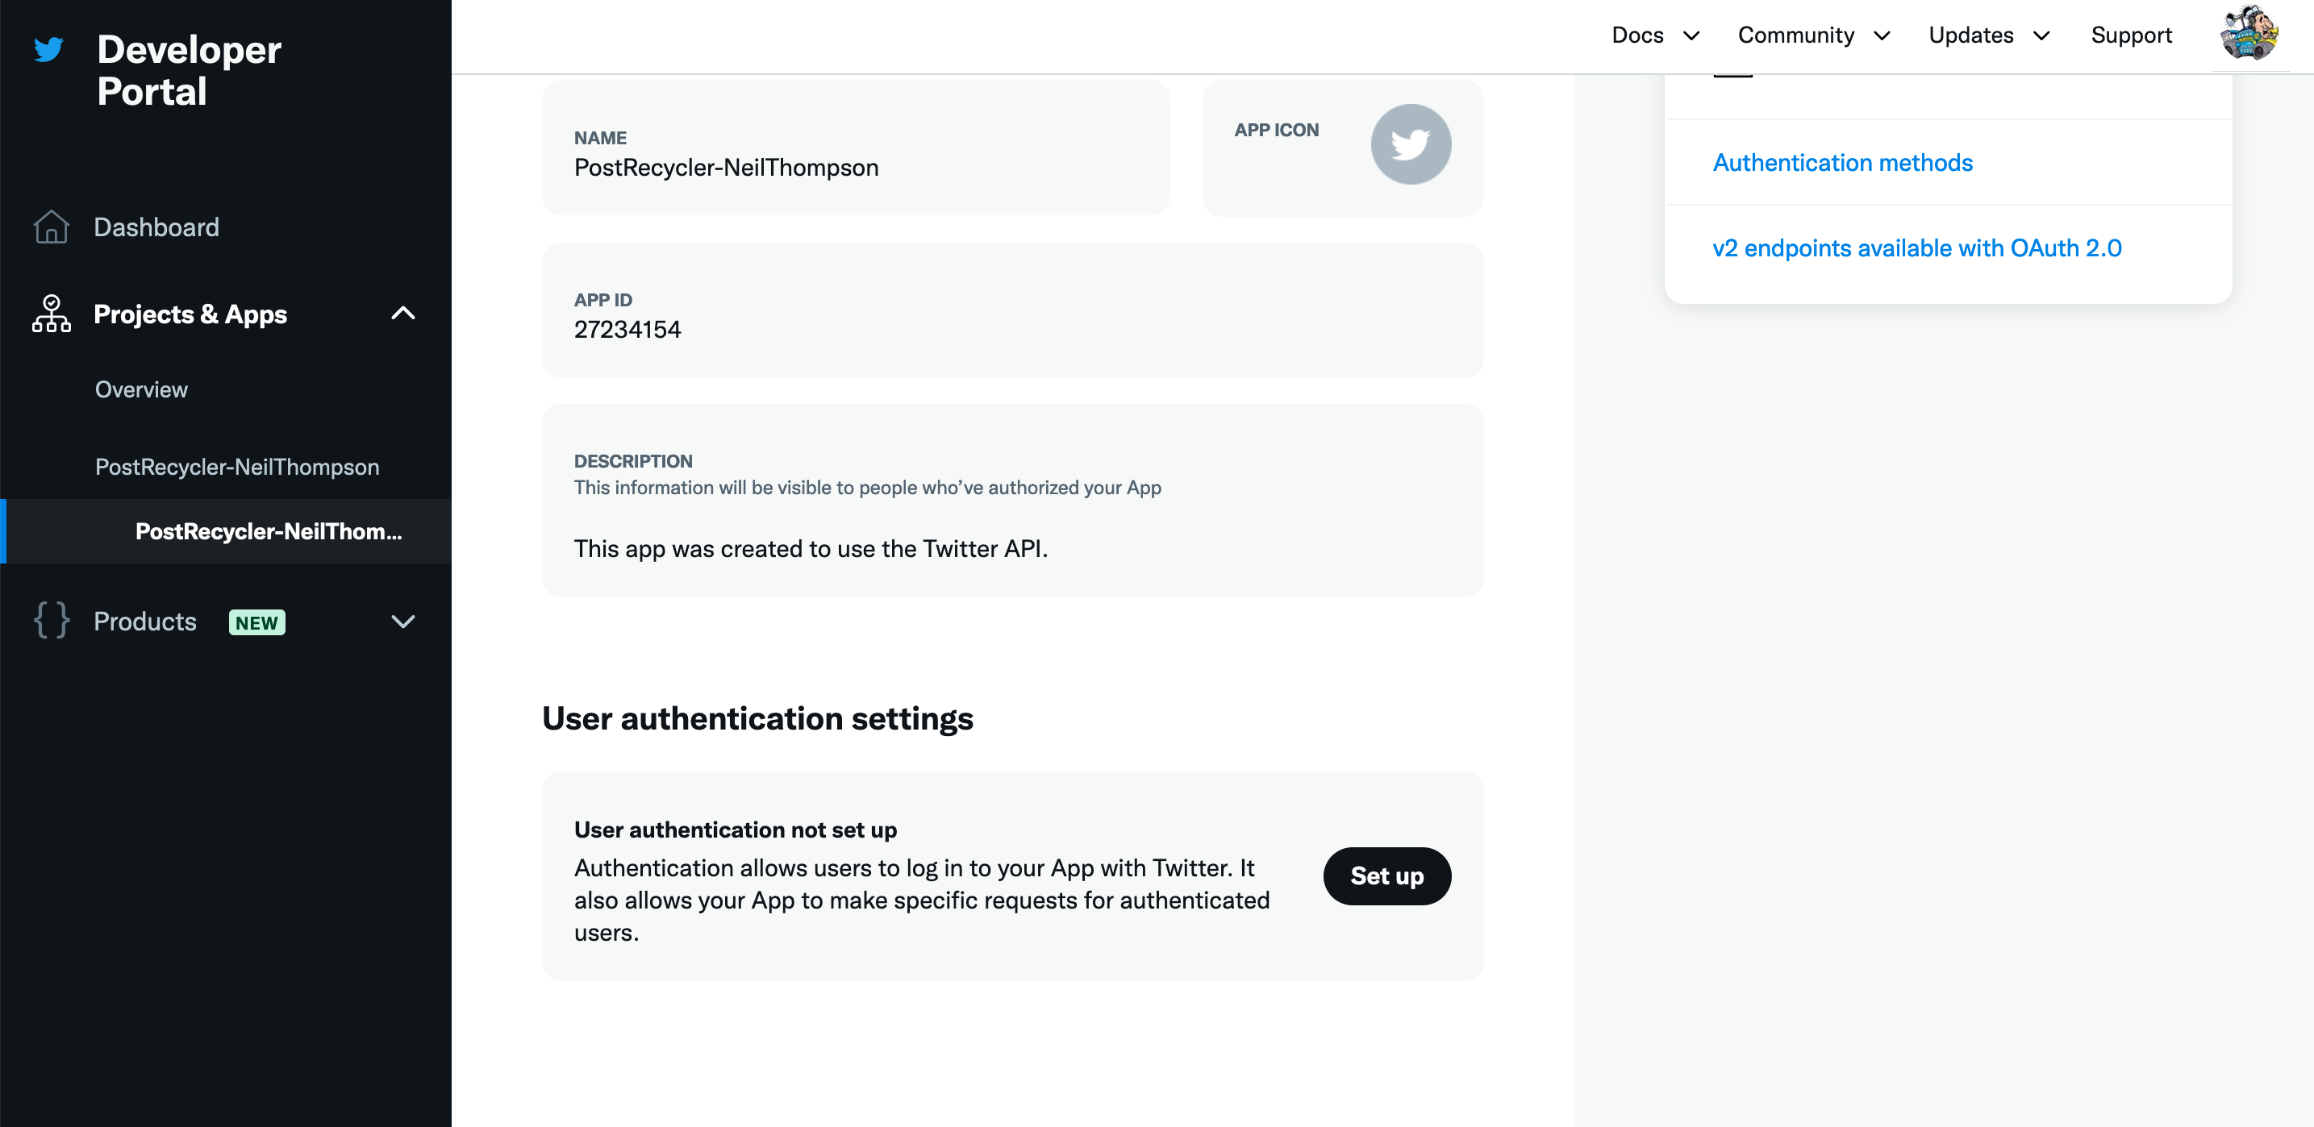This screenshot has width=2314, height=1127.
Task: Click the DESCRIPTION label
Action: click(x=632, y=462)
